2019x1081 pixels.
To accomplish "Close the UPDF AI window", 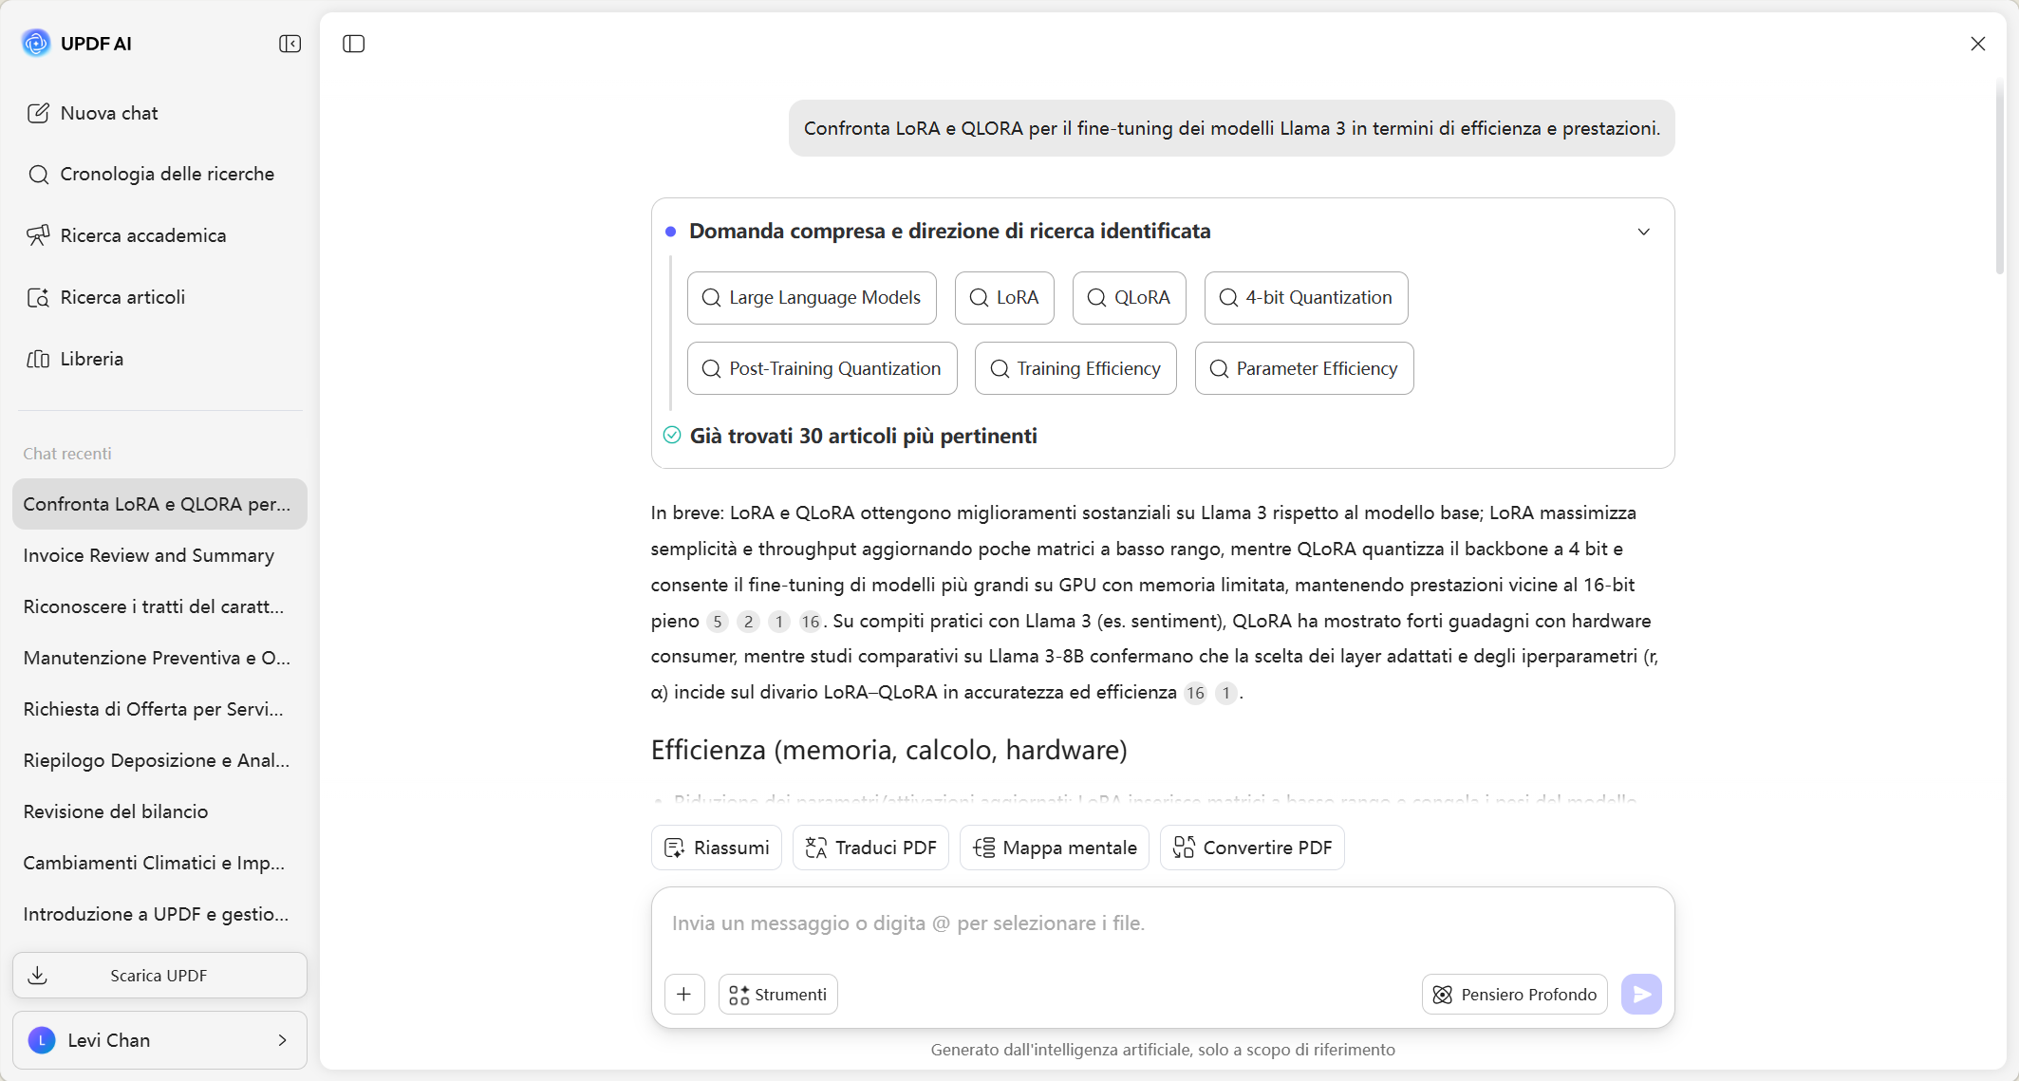I will tap(1978, 44).
